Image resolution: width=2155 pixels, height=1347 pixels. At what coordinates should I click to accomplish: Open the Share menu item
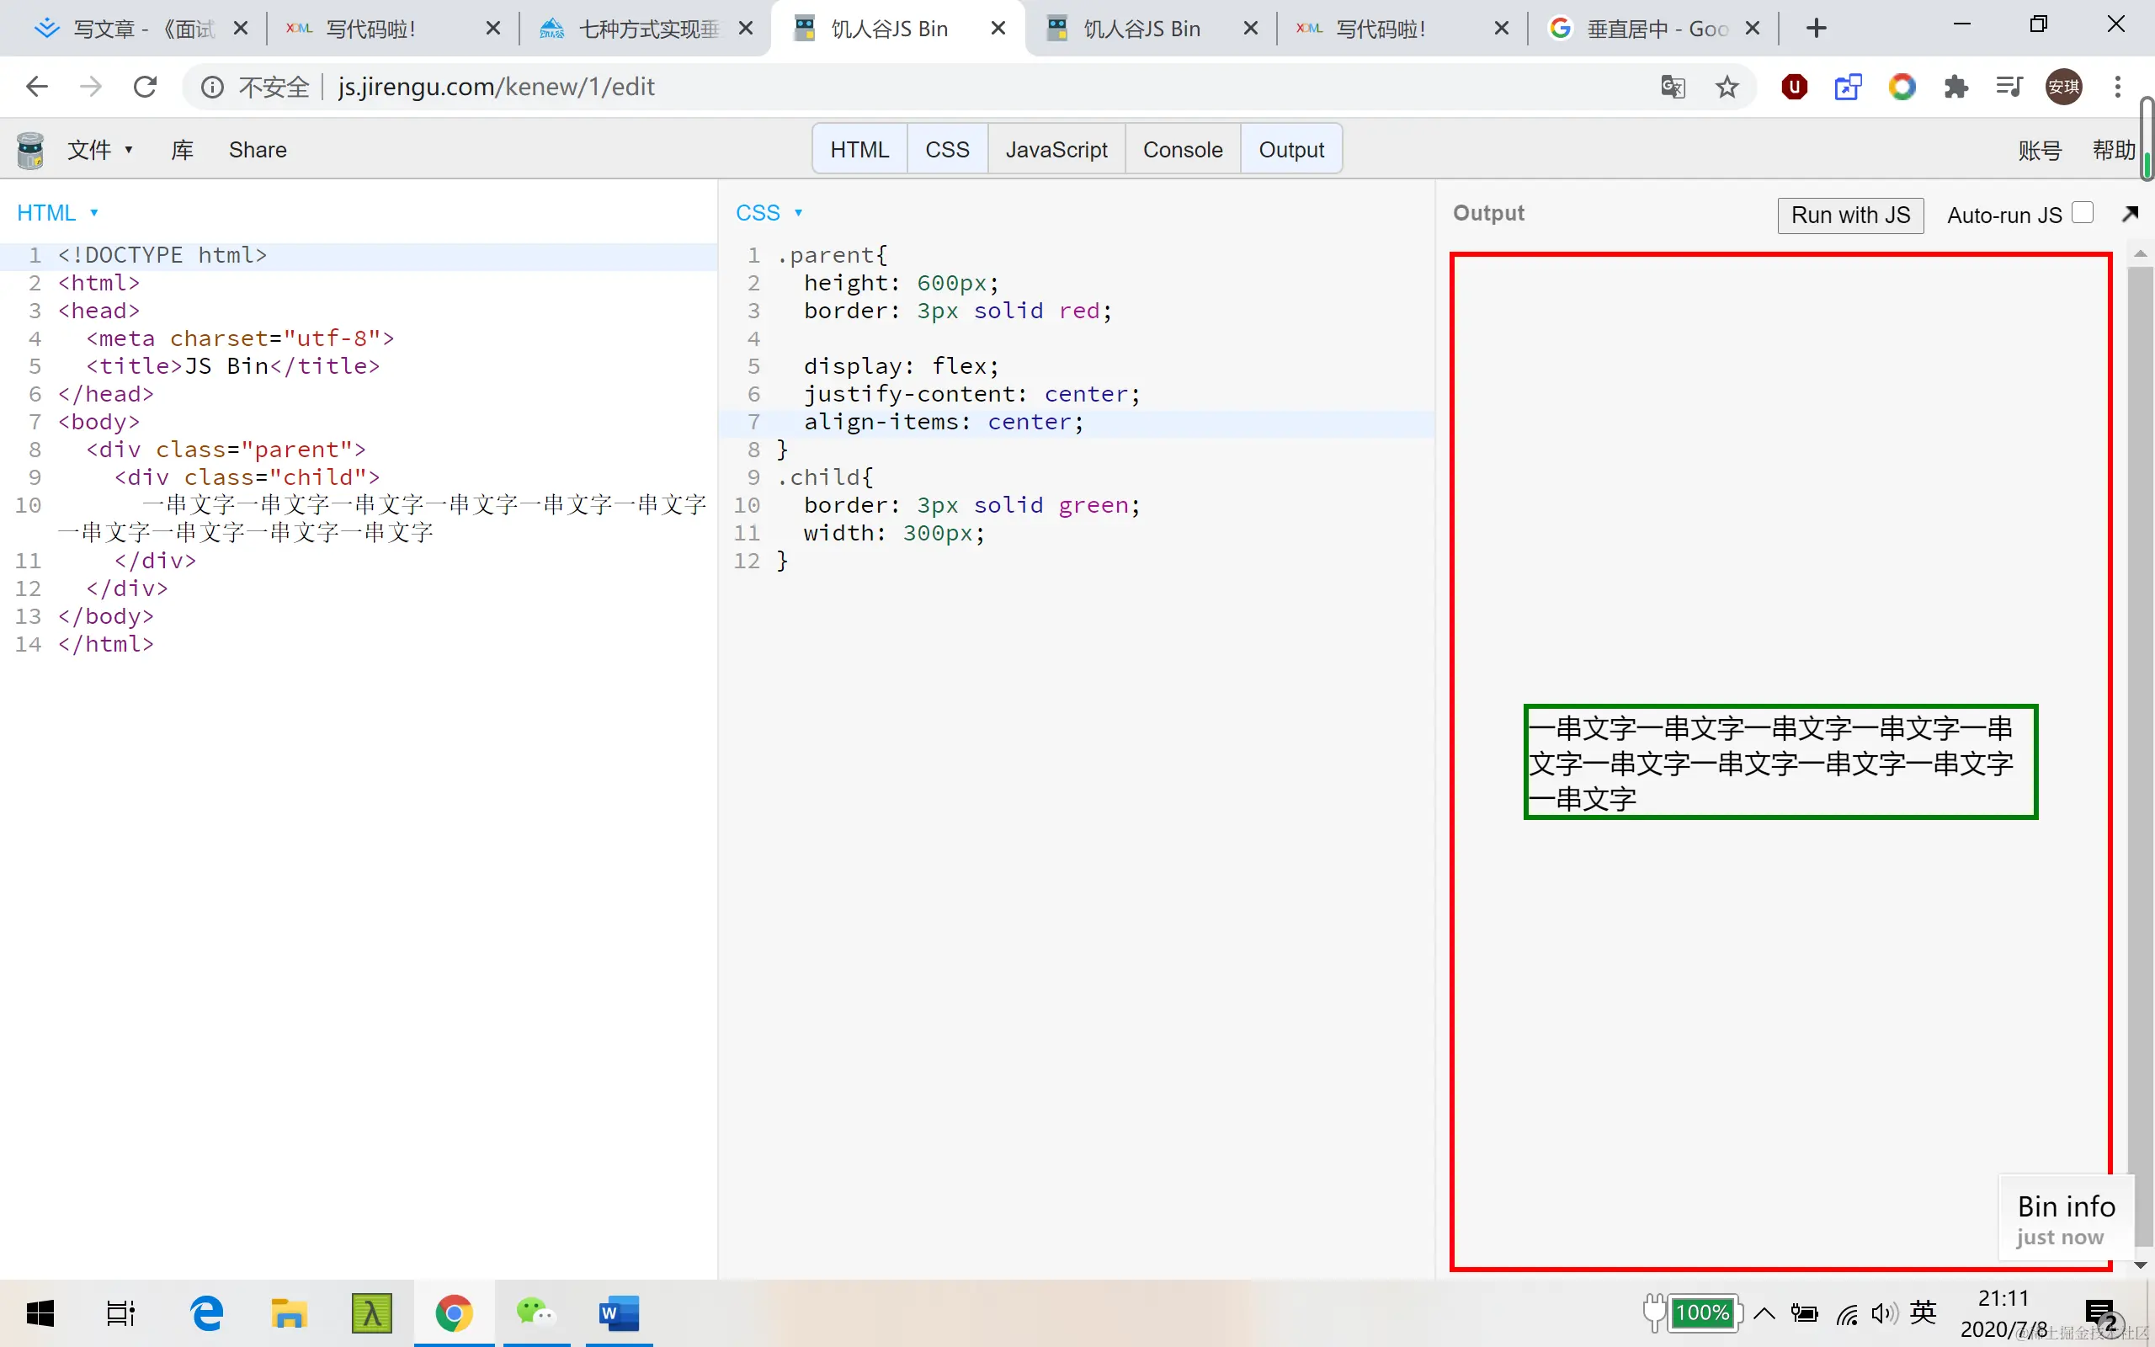click(x=258, y=150)
